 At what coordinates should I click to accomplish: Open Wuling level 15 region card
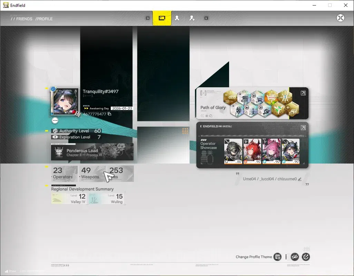tap(106, 199)
